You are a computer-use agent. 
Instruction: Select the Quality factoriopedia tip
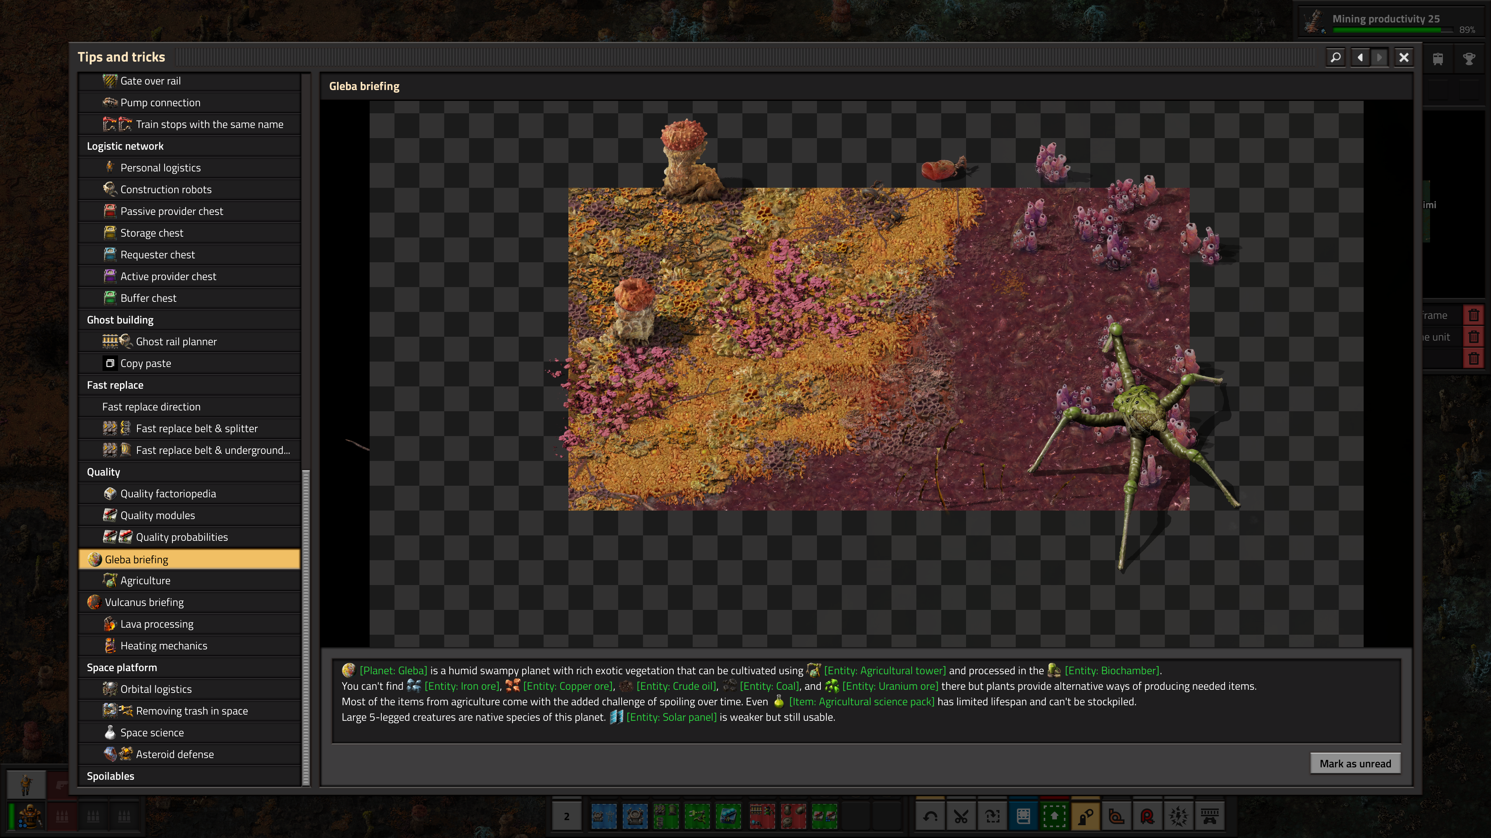pos(189,494)
